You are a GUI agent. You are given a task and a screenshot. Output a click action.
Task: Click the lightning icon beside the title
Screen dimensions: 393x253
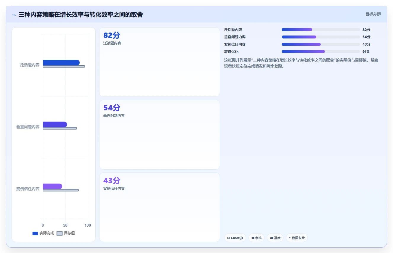(x=14, y=15)
